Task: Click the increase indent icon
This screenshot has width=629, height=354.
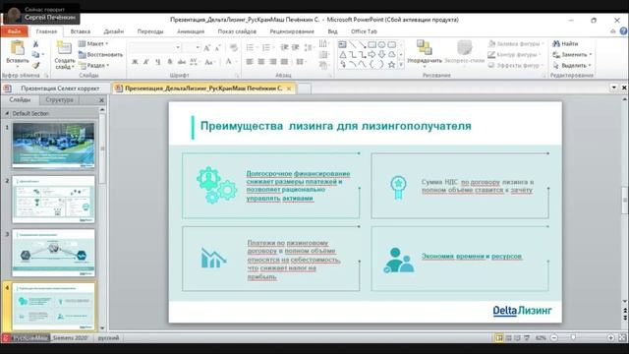Action: click(296, 48)
